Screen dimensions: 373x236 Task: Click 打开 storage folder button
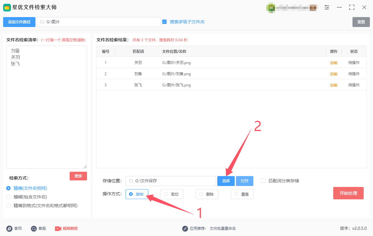click(245, 181)
